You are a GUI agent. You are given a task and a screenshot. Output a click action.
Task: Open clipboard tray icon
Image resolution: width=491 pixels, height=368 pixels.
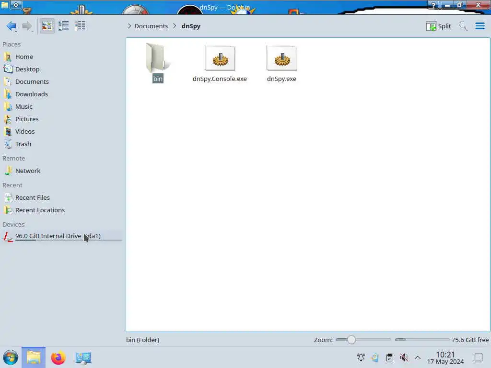pyautogui.click(x=389, y=357)
